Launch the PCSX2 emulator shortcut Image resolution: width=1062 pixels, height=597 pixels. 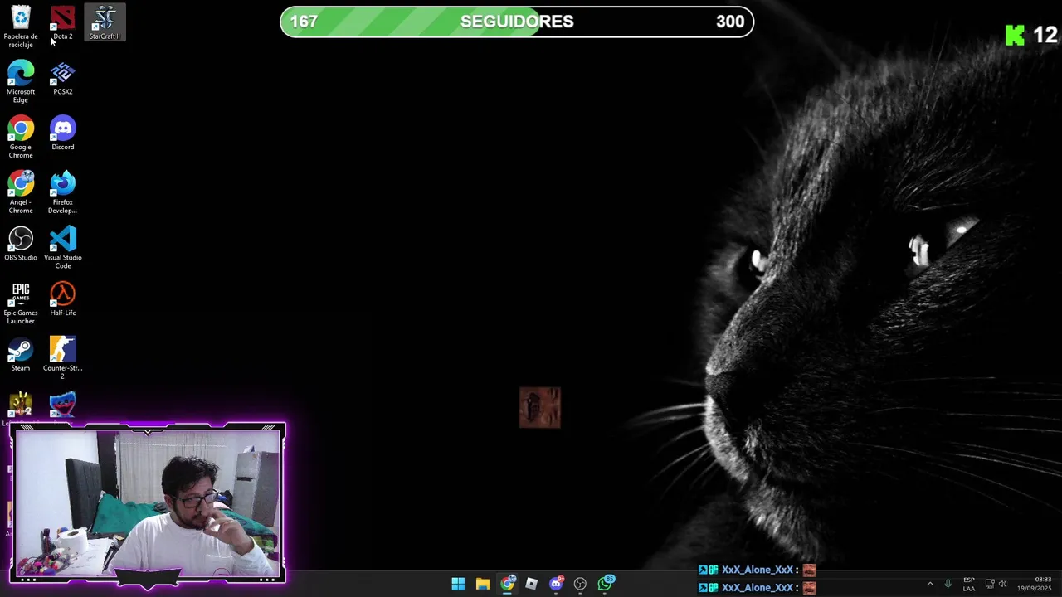[63, 79]
